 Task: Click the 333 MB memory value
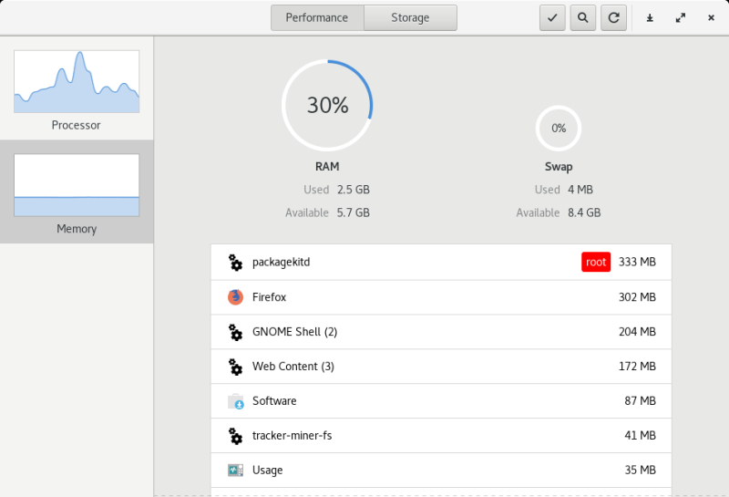pyautogui.click(x=637, y=262)
